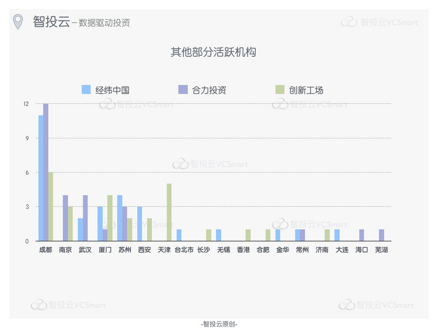Image resolution: width=438 pixels, height=328 pixels.
Task: Click the 智投云原创 footer text
Action: (219, 324)
